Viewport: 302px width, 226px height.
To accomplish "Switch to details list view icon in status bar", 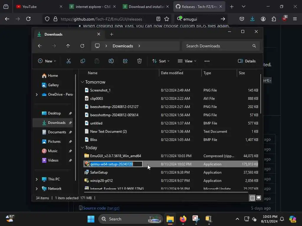I will [x=252, y=198].
